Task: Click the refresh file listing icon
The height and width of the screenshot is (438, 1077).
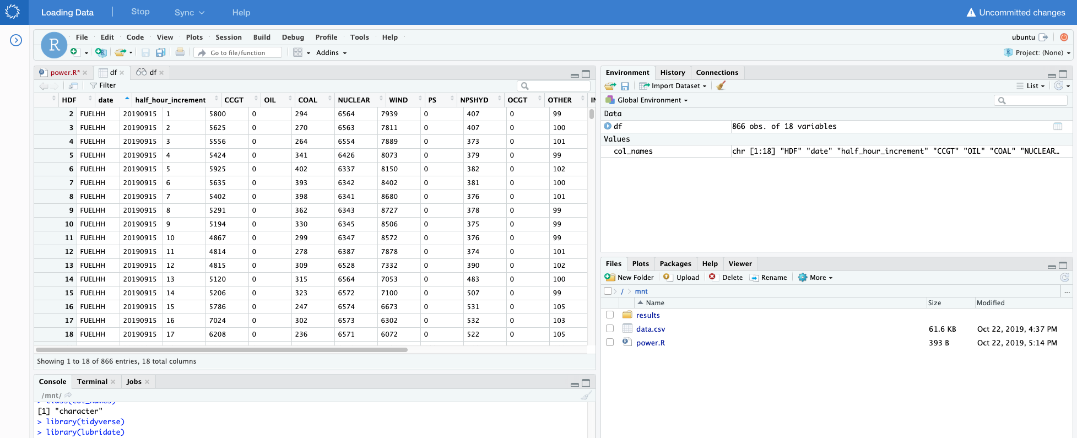Action: tap(1064, 277)
